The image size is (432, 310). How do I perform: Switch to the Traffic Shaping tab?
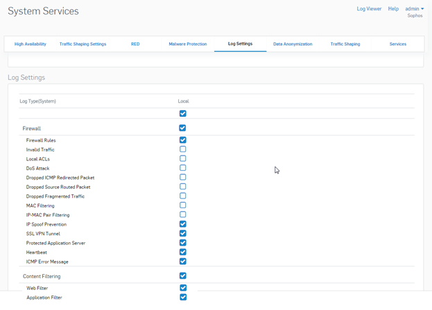click(345, 44)
